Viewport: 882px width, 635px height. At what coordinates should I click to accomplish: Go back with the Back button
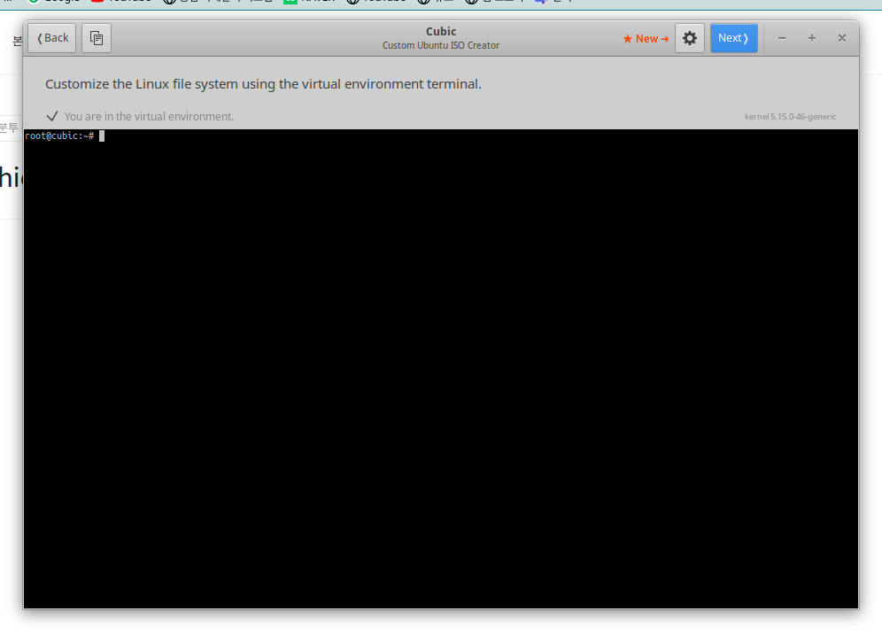coord(51,38)
